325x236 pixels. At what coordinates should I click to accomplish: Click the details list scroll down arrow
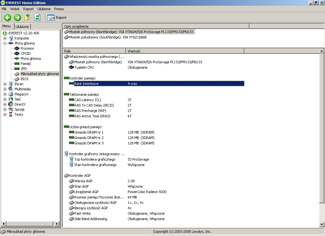[x=322, y=224]
